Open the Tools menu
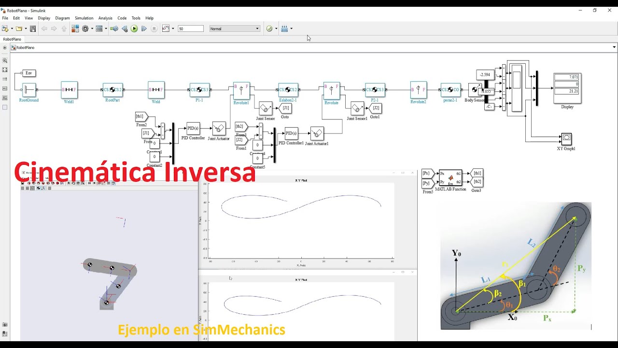The width and height of the screenshot is (618, 348). tap(136, 18)
